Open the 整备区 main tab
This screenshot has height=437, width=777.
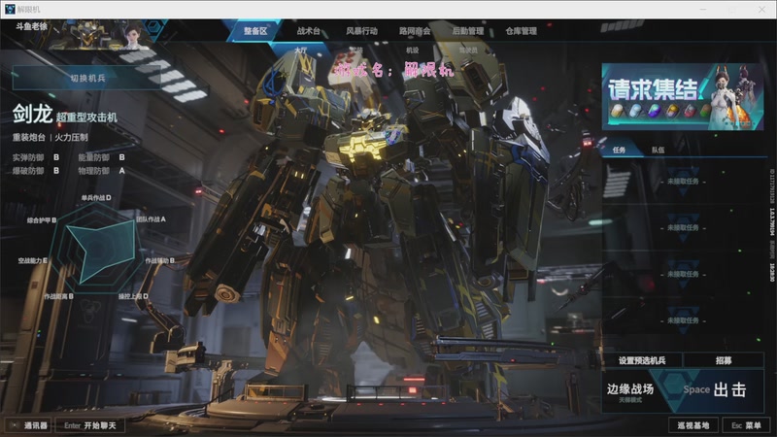tap(255, 31)
